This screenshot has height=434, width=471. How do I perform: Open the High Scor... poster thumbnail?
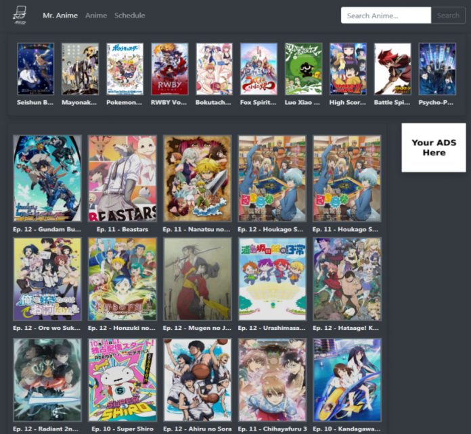click(348, 69)
